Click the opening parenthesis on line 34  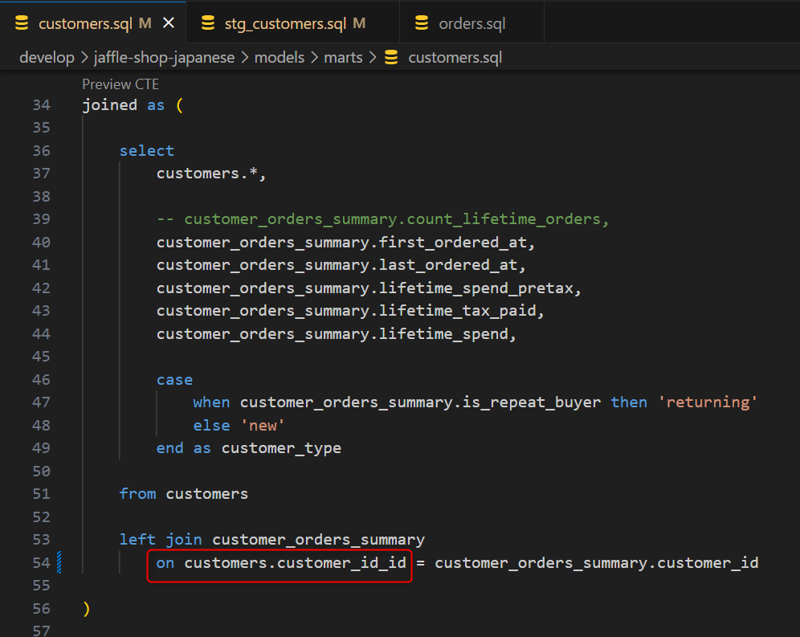(x=180, y=105)
